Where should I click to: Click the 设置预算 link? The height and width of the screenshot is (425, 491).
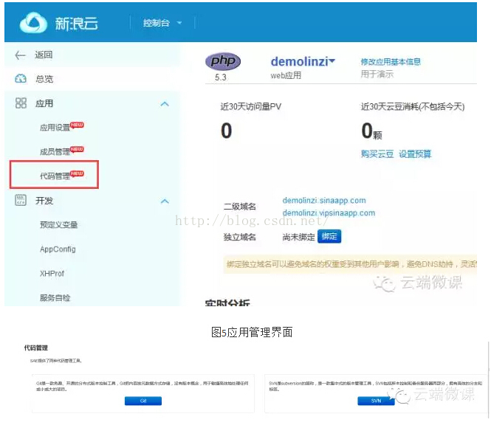415,154
